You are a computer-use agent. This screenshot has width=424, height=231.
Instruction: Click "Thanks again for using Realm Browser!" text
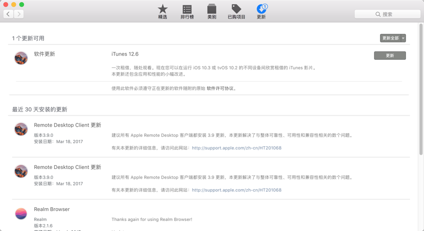point(152,219)
